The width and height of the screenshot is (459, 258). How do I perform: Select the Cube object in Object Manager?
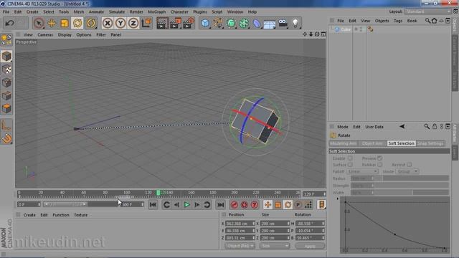[346, 29]
